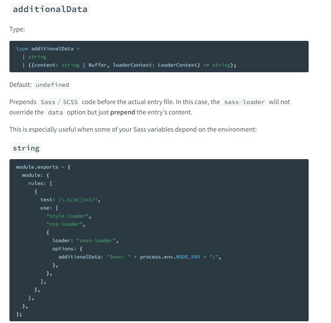Click the inline Sass code snippet
Viewport: 331px width, 323px height.
coord(48,102)
